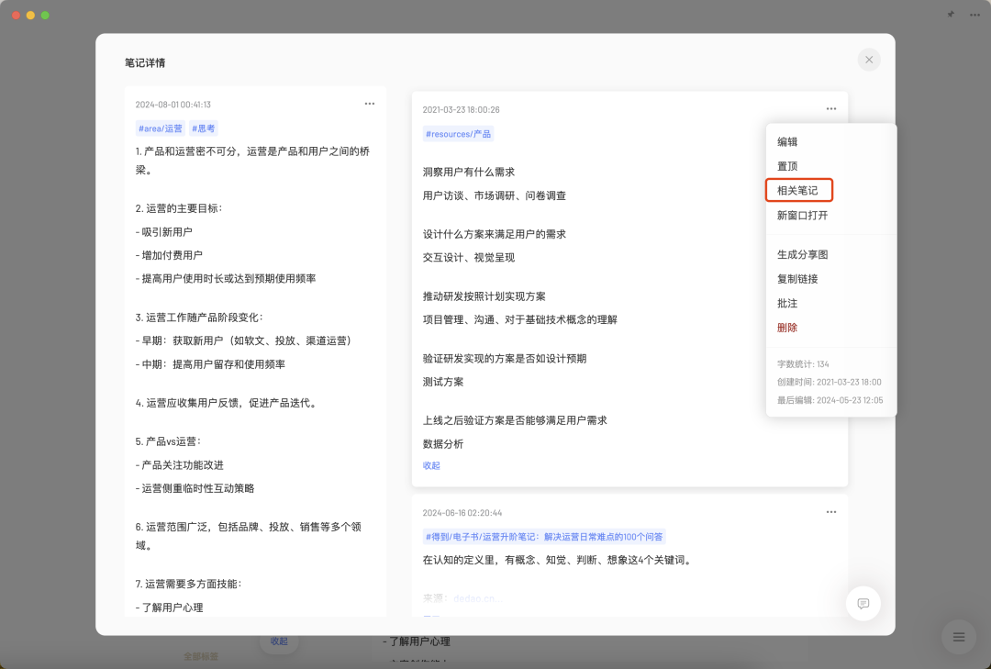Click 复制链接 in the context menu
This screenshot has width=991, height=669.
point(797,279)
